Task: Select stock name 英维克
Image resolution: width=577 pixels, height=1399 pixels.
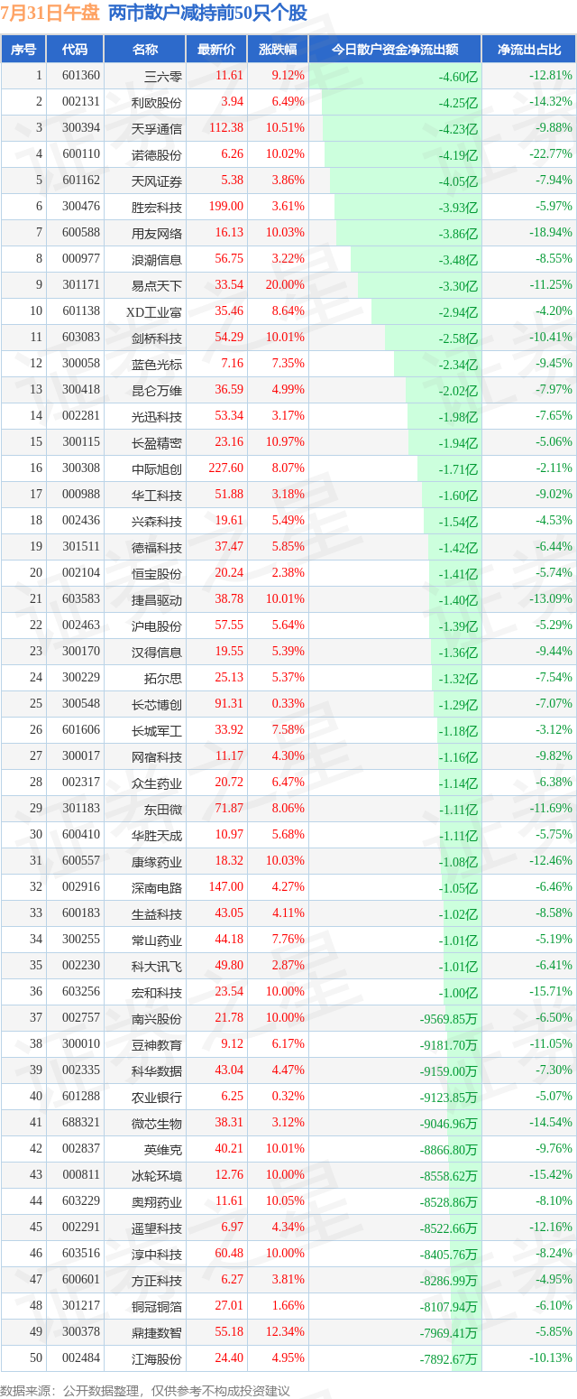Action: [163, 1149]
